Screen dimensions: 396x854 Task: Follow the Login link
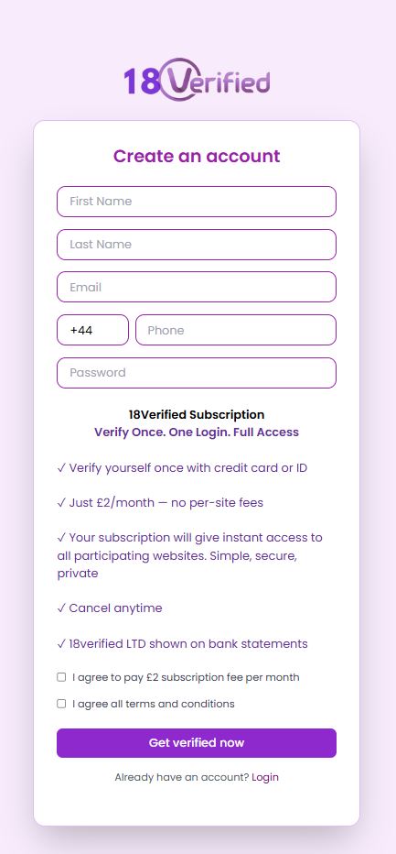(x=265, y=777)
